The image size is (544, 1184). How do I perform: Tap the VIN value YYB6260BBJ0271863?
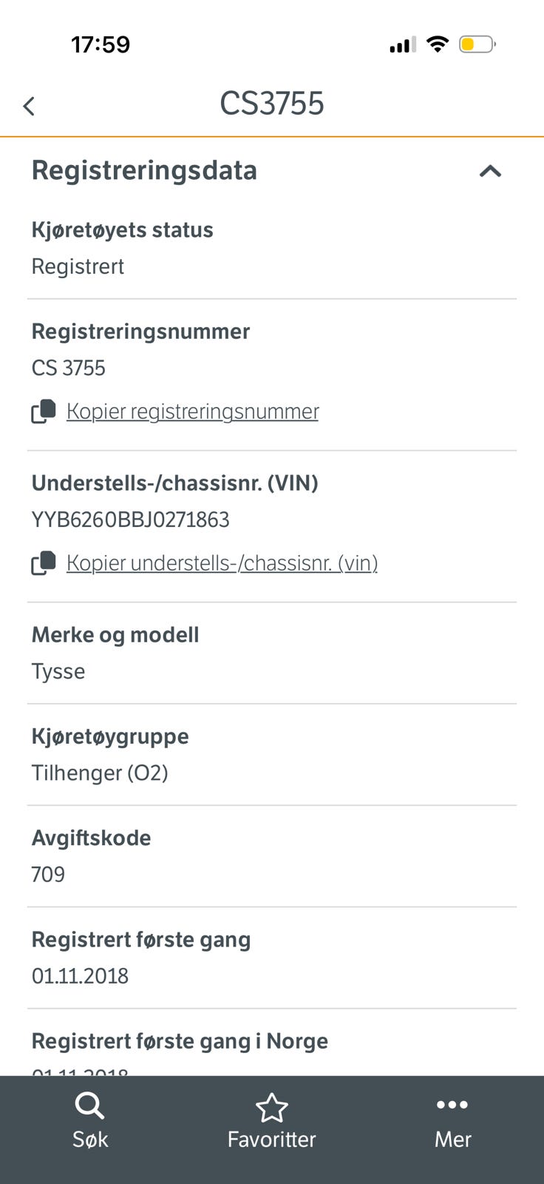[x=130, y=519]
